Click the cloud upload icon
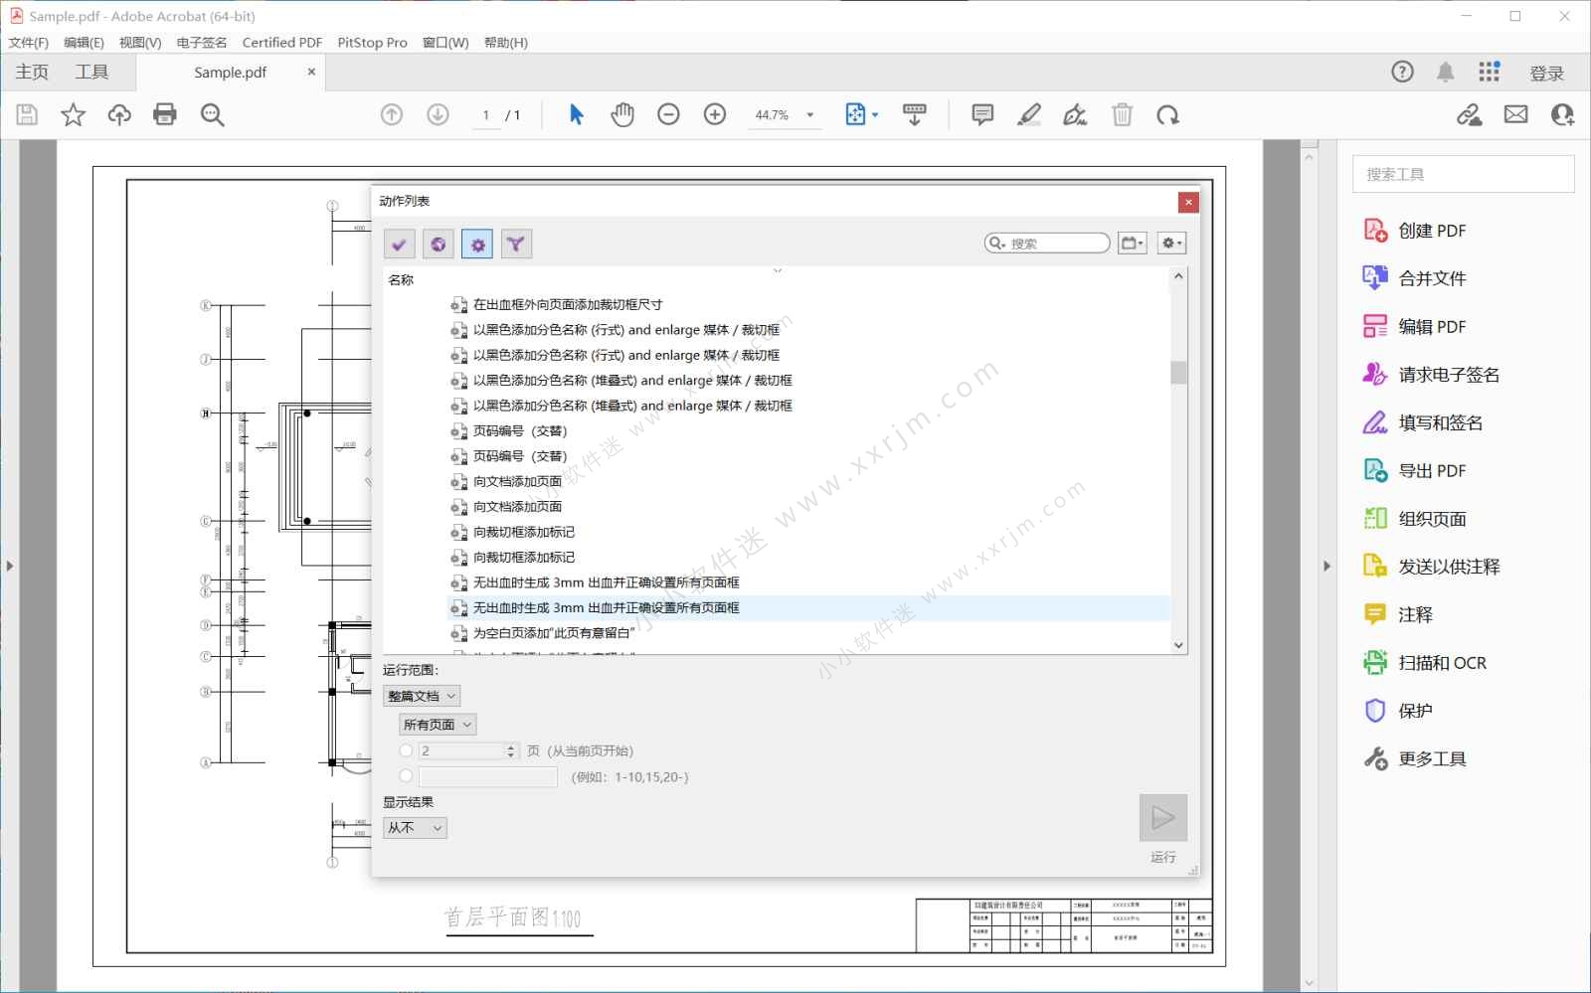This screenshot has width=1591, height=993. 119,115
